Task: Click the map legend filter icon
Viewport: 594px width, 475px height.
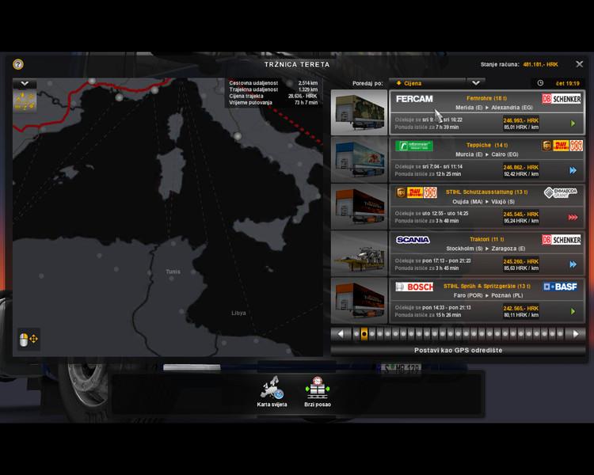Action: click(25, 102)
